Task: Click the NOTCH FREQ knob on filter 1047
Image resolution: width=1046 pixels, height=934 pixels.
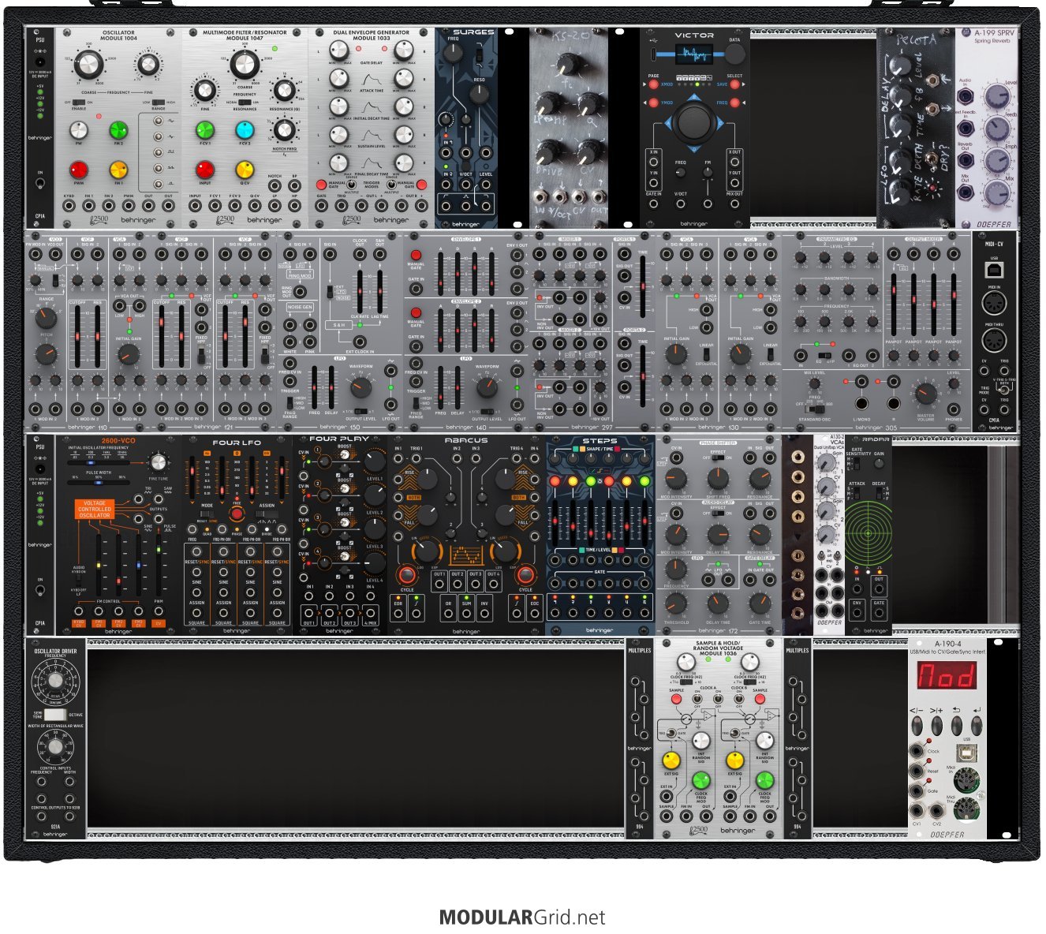Action: (x=285, y=129)
